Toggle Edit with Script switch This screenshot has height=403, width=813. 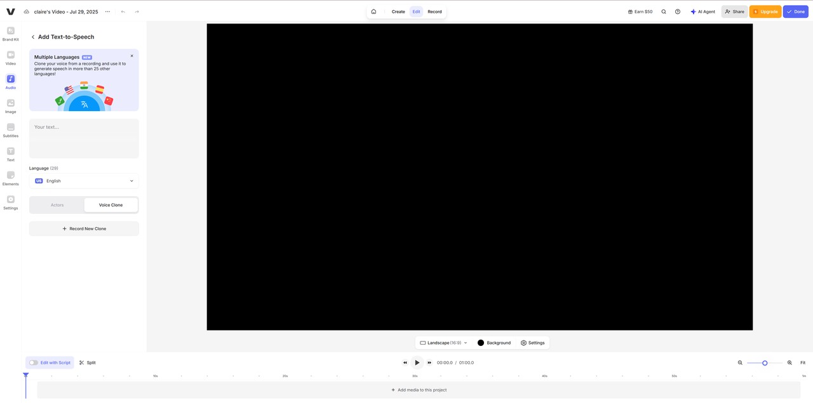click(34, 362)
